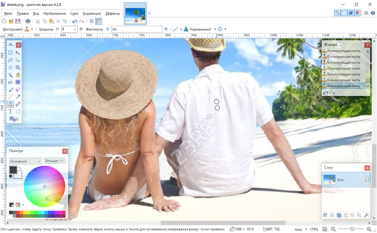Viewport: 377px width, 233px height.
Task: Reset colors to black and white
Action: point(11,176)
